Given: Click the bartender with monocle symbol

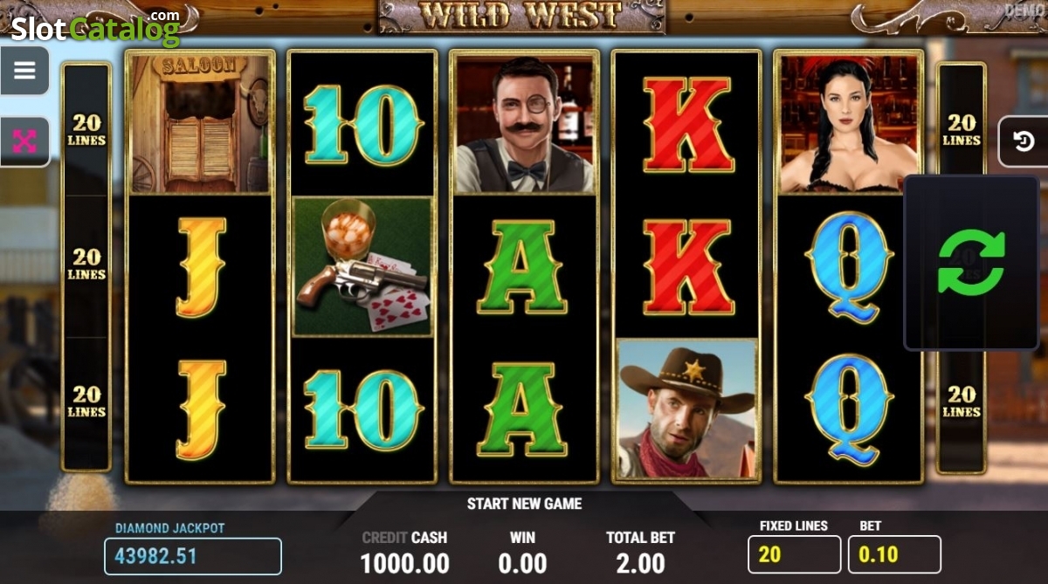Looking at the screenshot, I should [524, 123].
